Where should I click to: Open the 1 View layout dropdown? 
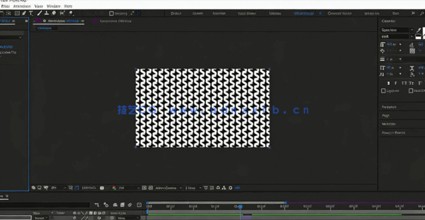click(193, 188)
